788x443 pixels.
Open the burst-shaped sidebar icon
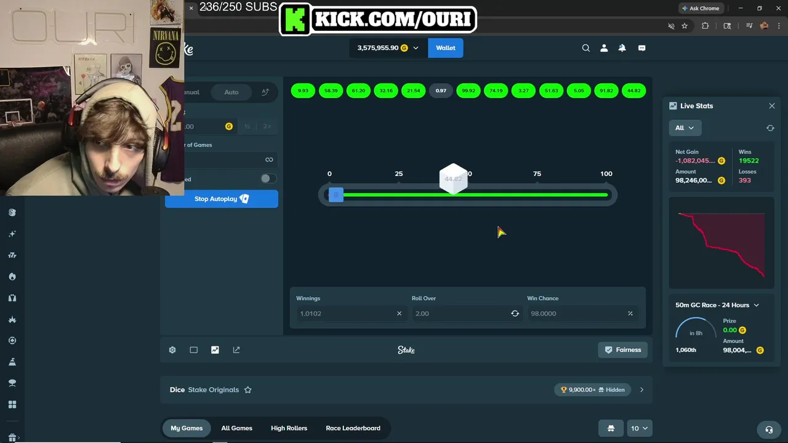[12, 319]
